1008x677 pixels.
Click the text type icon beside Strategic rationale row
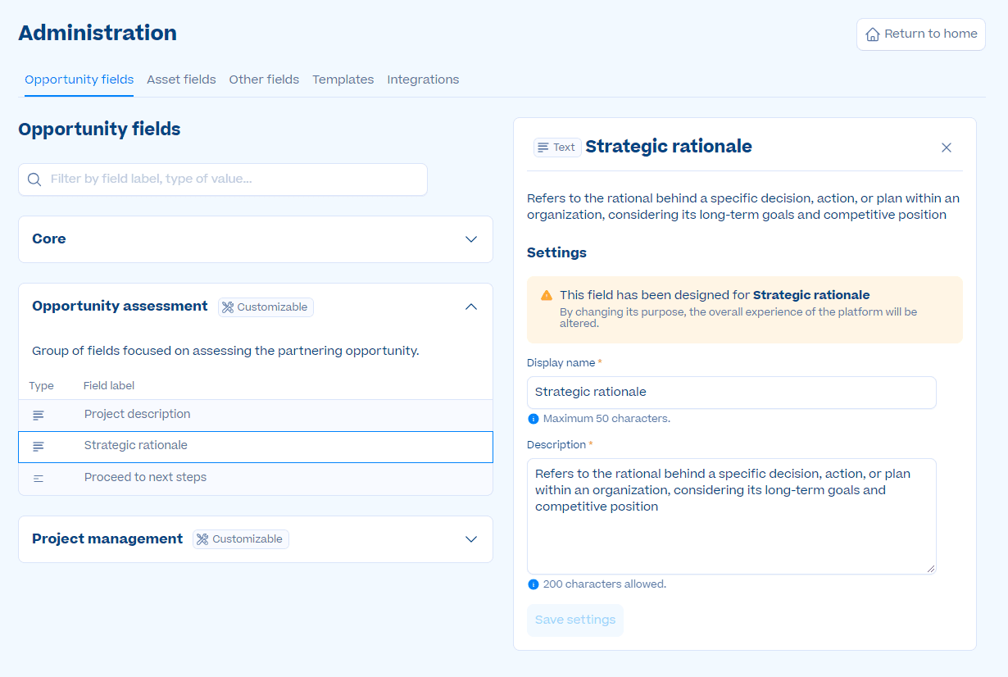pos(39,447)
